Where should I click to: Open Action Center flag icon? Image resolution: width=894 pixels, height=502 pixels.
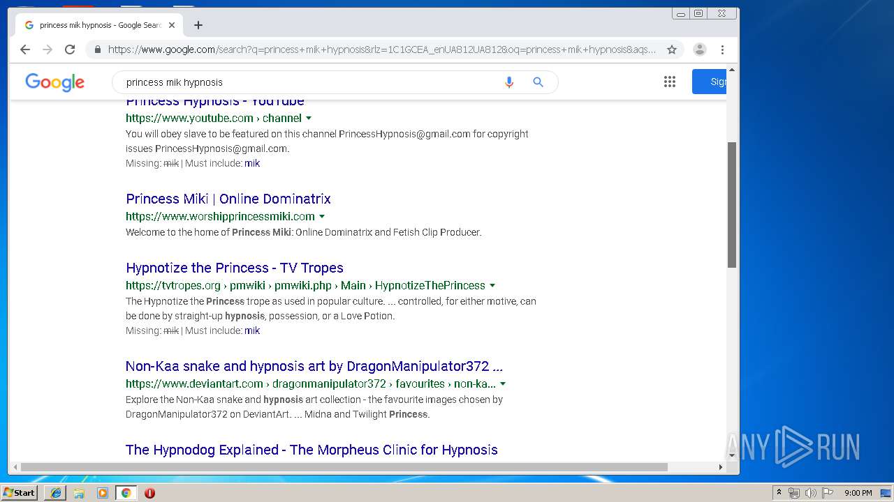click(x=828, y=493)
